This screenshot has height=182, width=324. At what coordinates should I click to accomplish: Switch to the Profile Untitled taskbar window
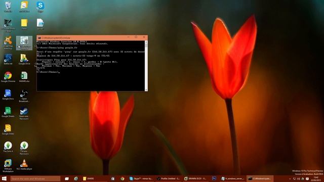click(169, 178)
